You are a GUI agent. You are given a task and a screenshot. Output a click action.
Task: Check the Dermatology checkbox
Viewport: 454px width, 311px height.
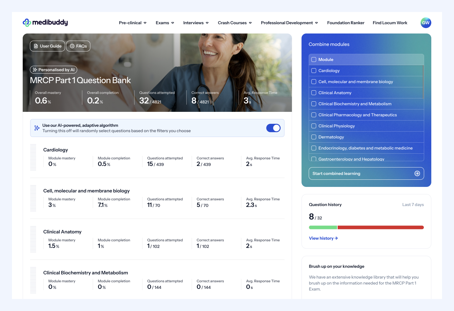314,137
